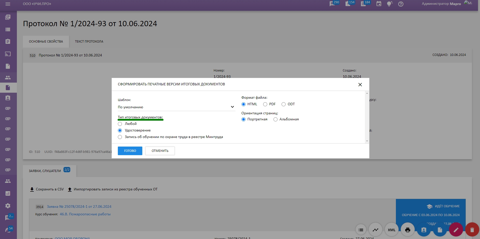Screen dimensions: 480x239
Task: Open list icon with 184 badge
Action: 365,4
